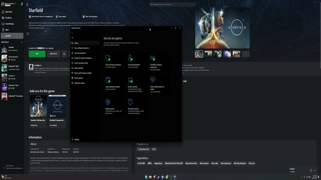The image size is (321, 180).
Task: Go back in Xbox app
Action: [x=27, y=4]
